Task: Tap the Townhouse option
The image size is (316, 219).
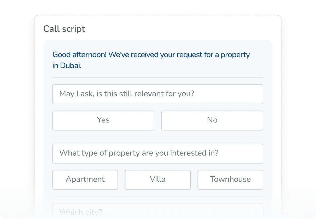Action: point(230,180)
